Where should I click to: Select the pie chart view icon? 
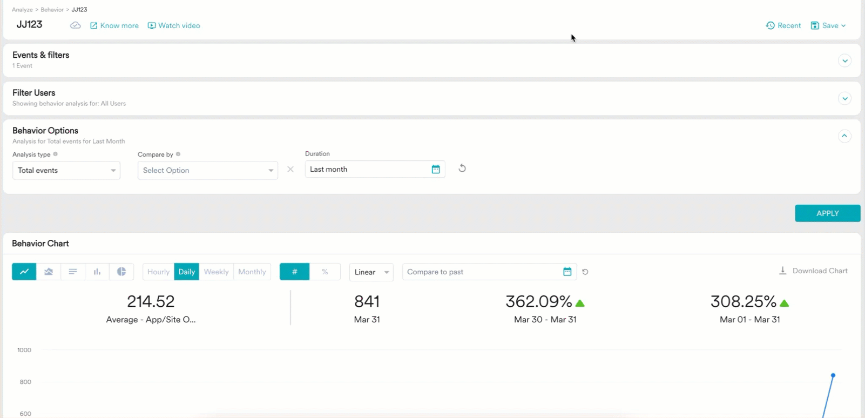click(x=121, y=272)
